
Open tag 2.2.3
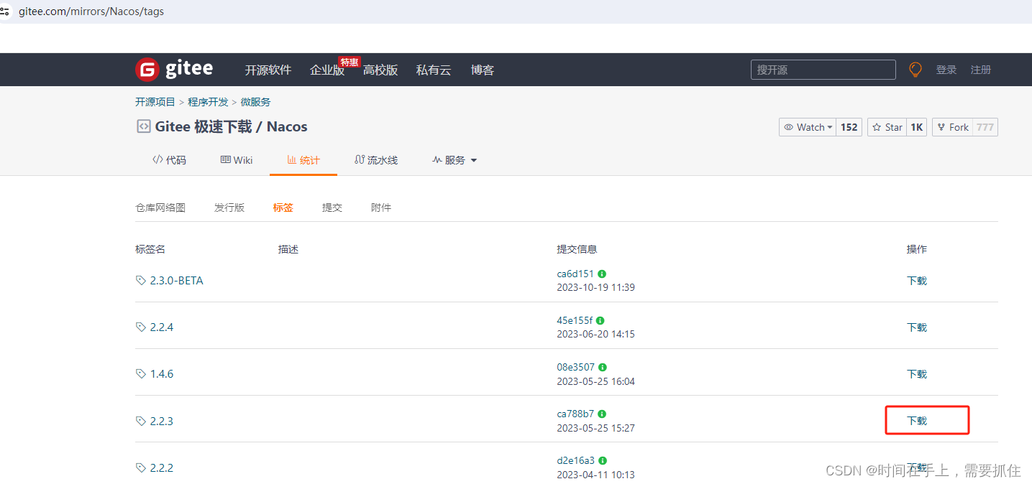tap(162, 421)
